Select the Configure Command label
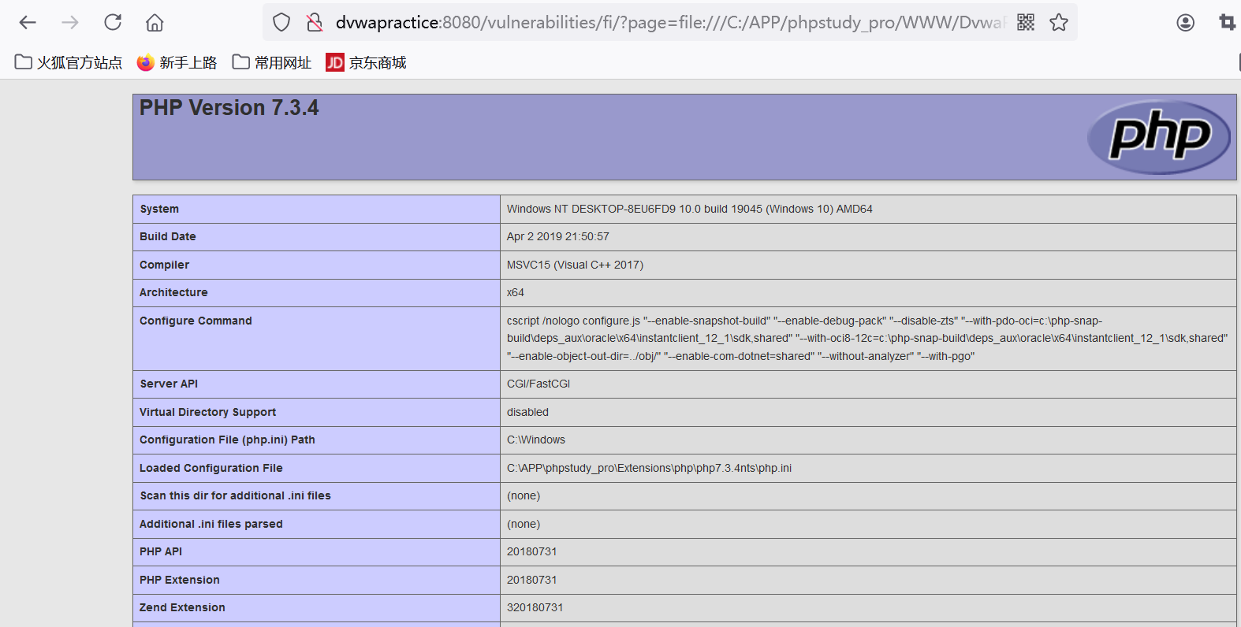Image resolution: width=1241 pixels, height=627 pixels. (x=196, y=321)
